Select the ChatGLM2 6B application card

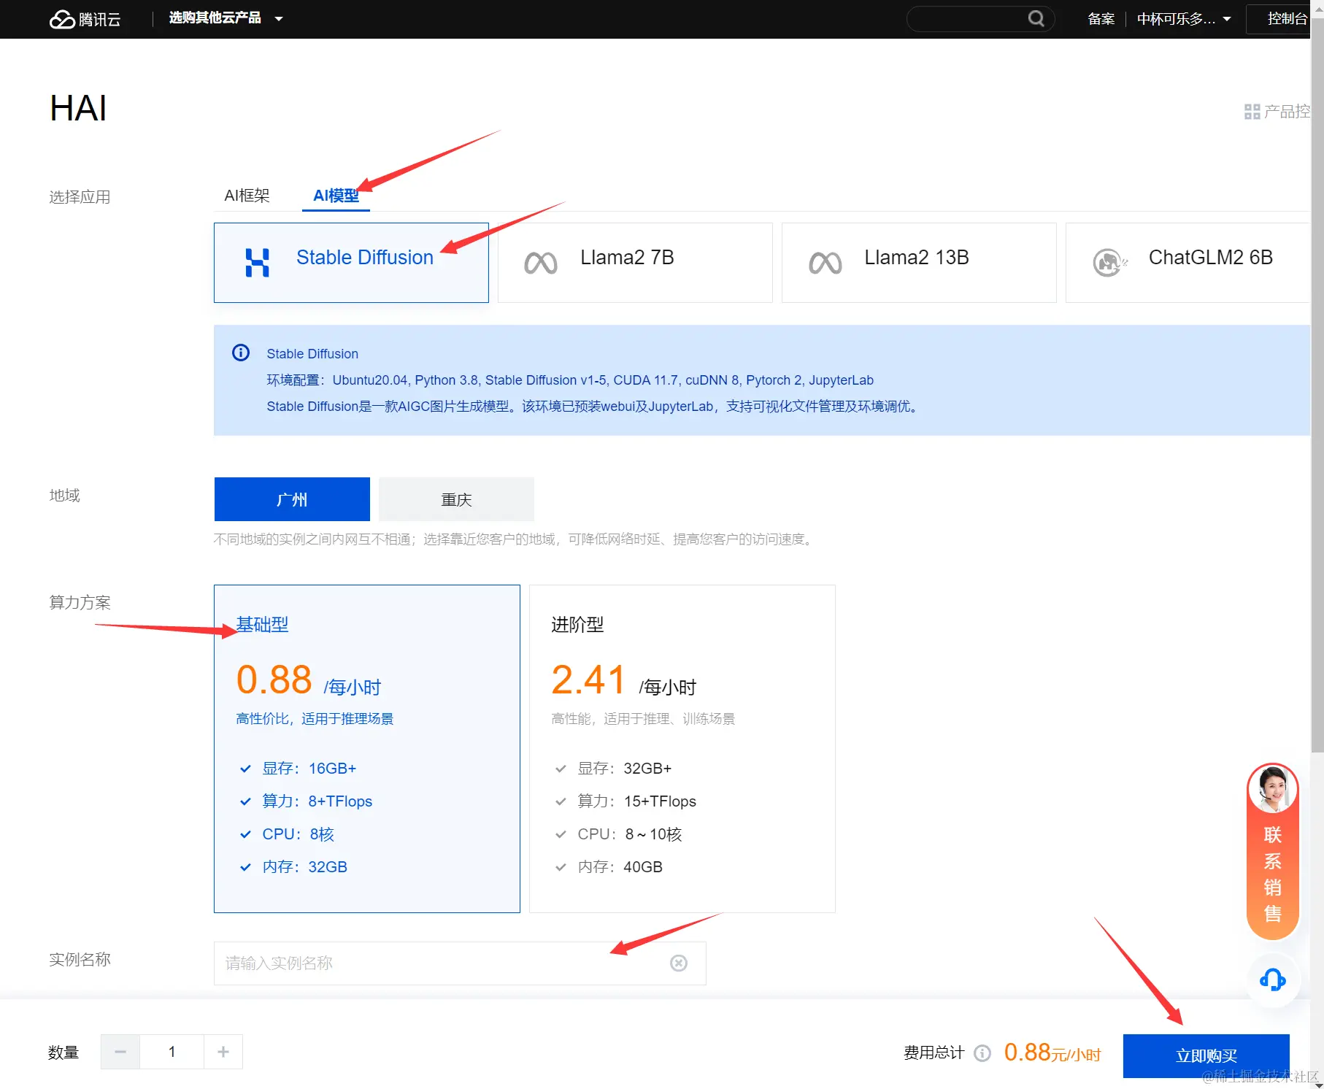pyautogui.click(x=1188, y=263)
